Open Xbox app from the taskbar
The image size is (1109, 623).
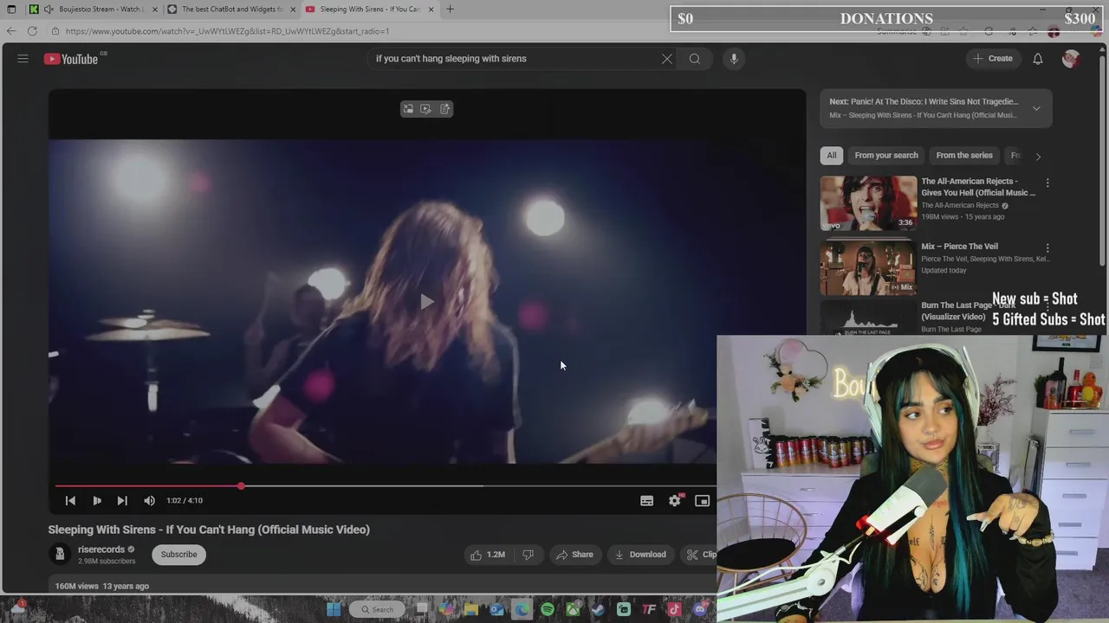573,609
